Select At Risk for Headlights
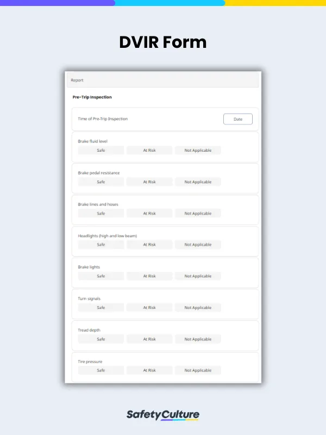Image resolution: width=326 pixels, height=435 pixels. click(x=149, y=245)
